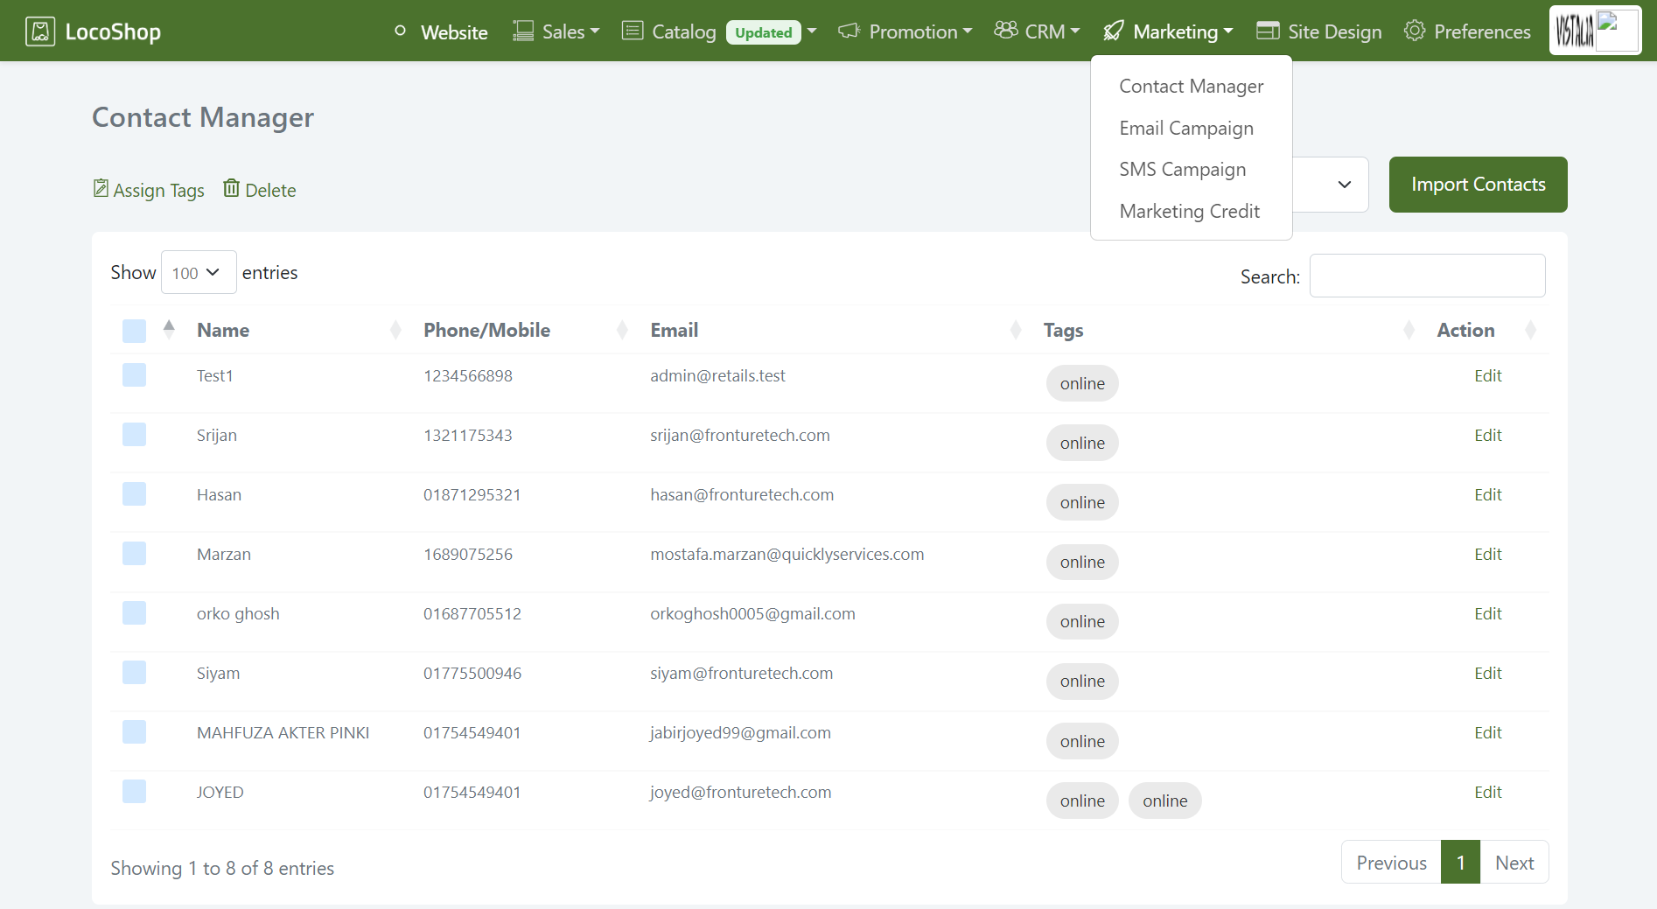The image size is (1657, 909).
Task: Click the LocoShop logo icon
Action: pyautogui.click(x=40, y=31)
